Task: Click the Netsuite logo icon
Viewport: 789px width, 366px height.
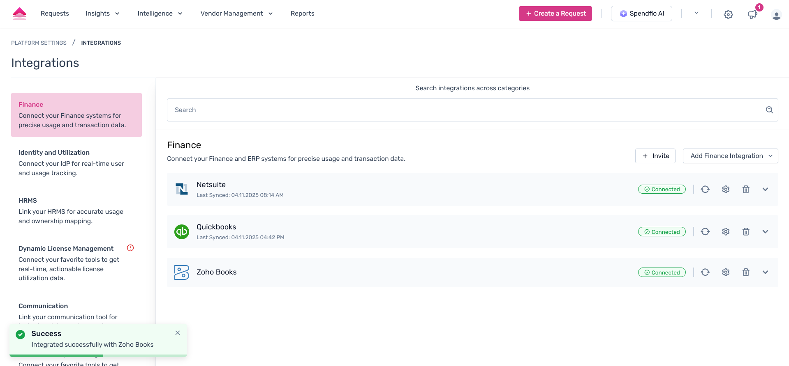Action: pos(182,189)
